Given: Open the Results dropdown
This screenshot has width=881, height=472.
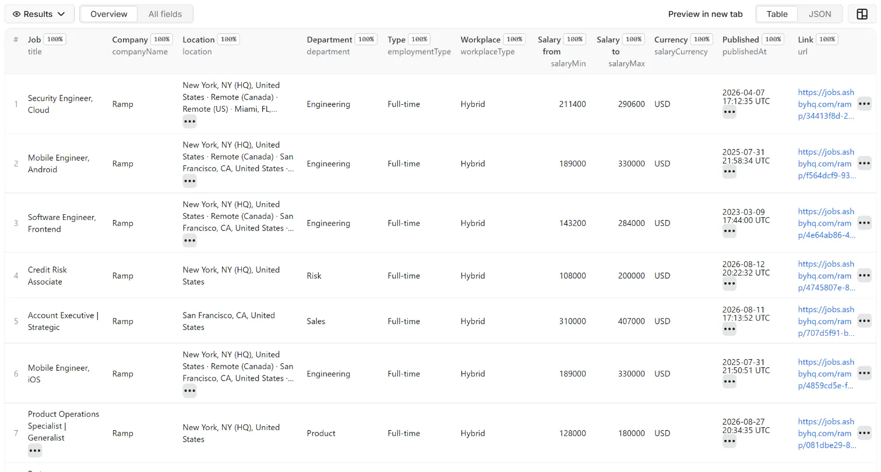Looking at the screenshot, I should (39, 14).
